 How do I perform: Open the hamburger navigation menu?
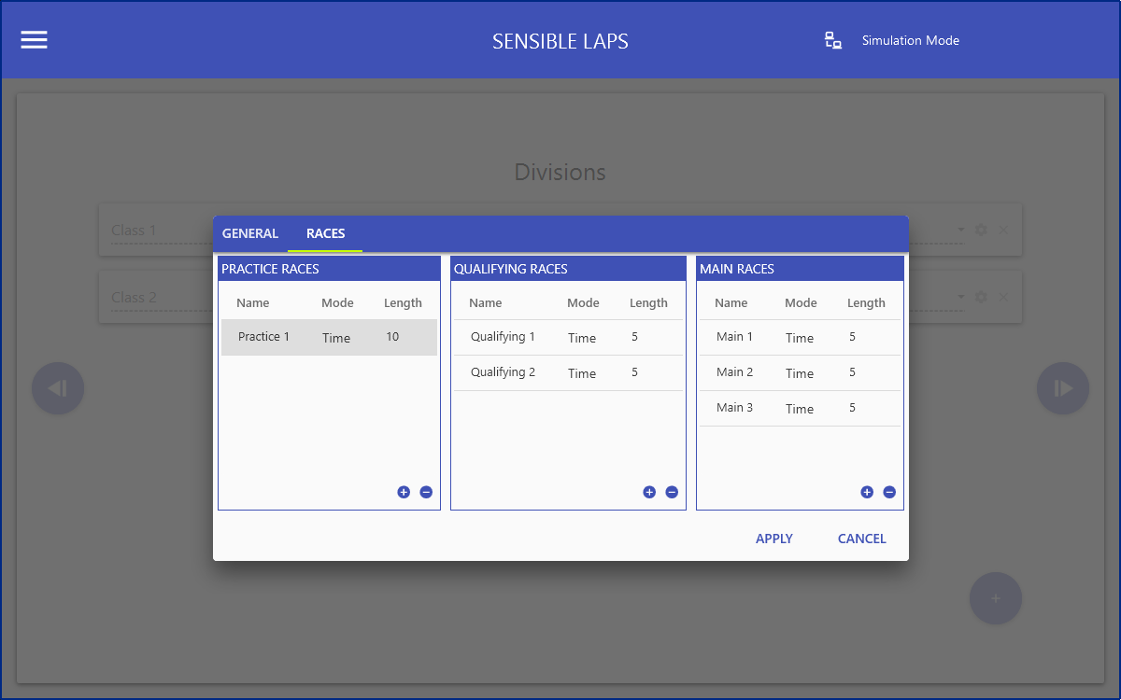point(35,40)
